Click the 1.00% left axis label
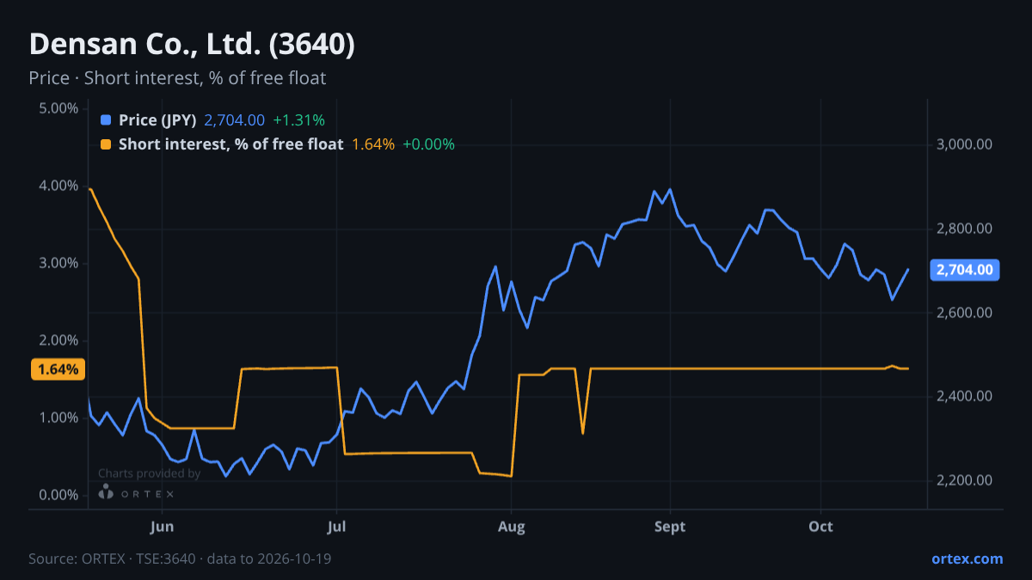The image size is (1032, 580). (58, 418)
